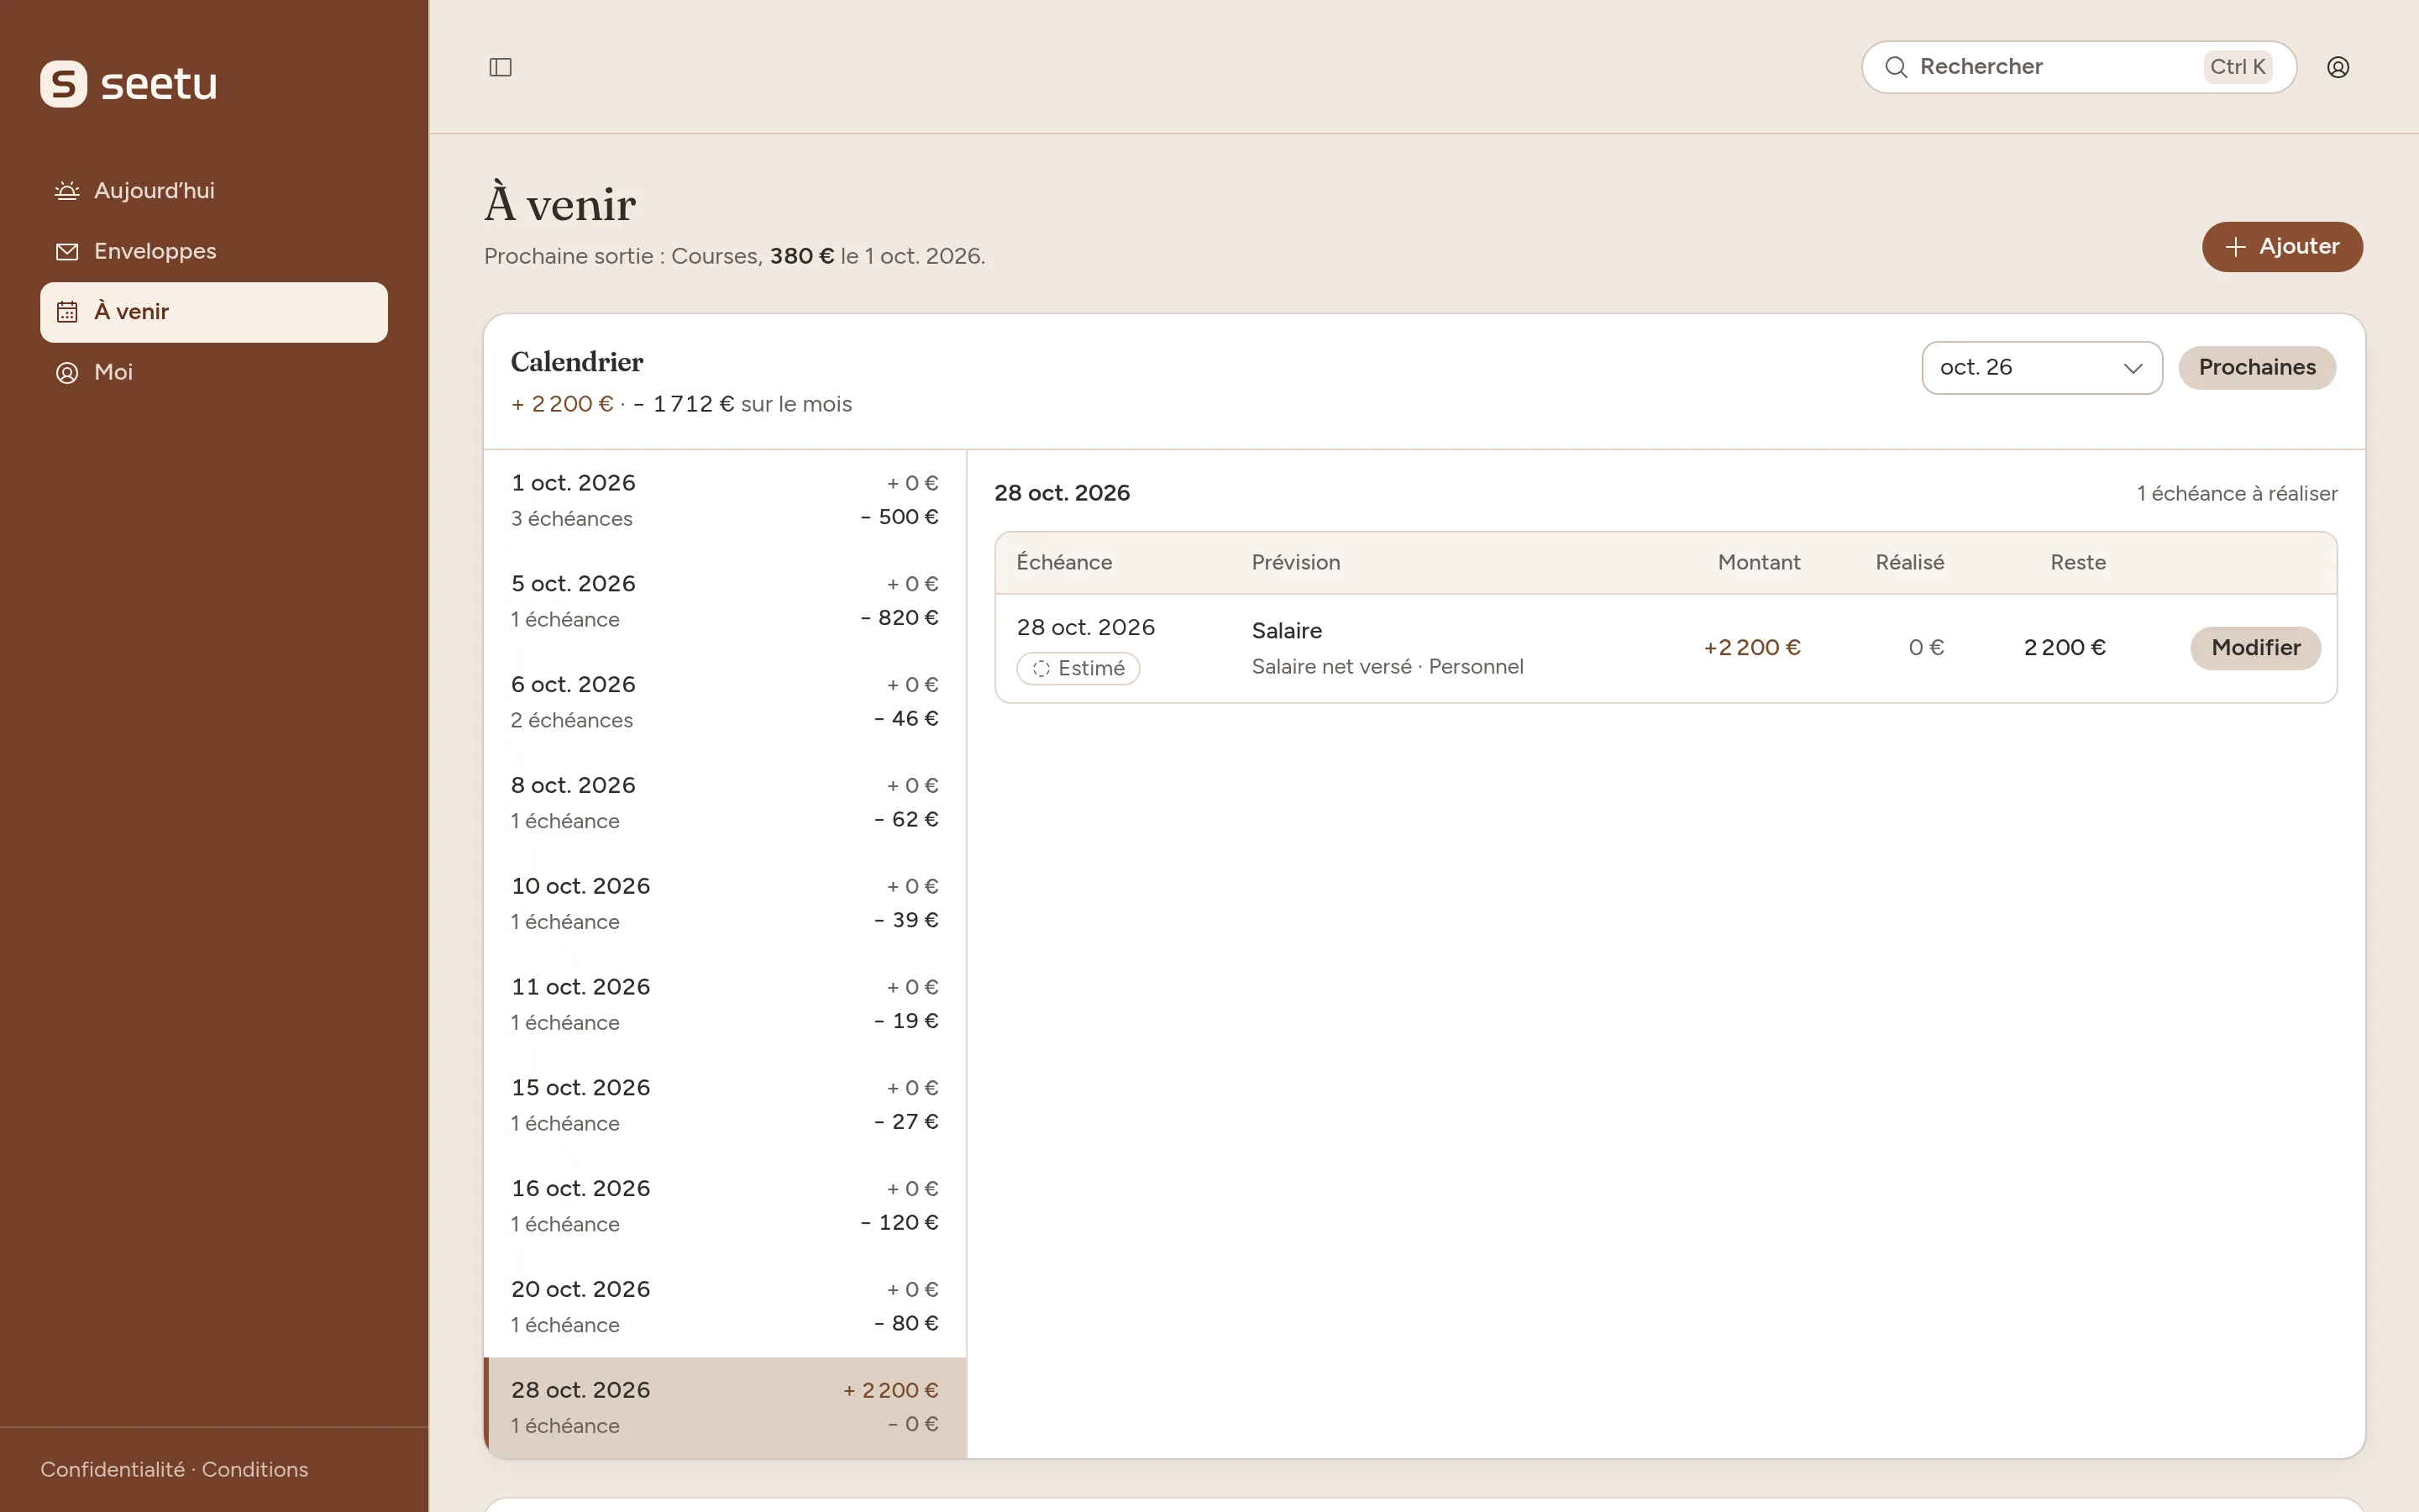Open Confidentialité link

tap(112, 1469)
